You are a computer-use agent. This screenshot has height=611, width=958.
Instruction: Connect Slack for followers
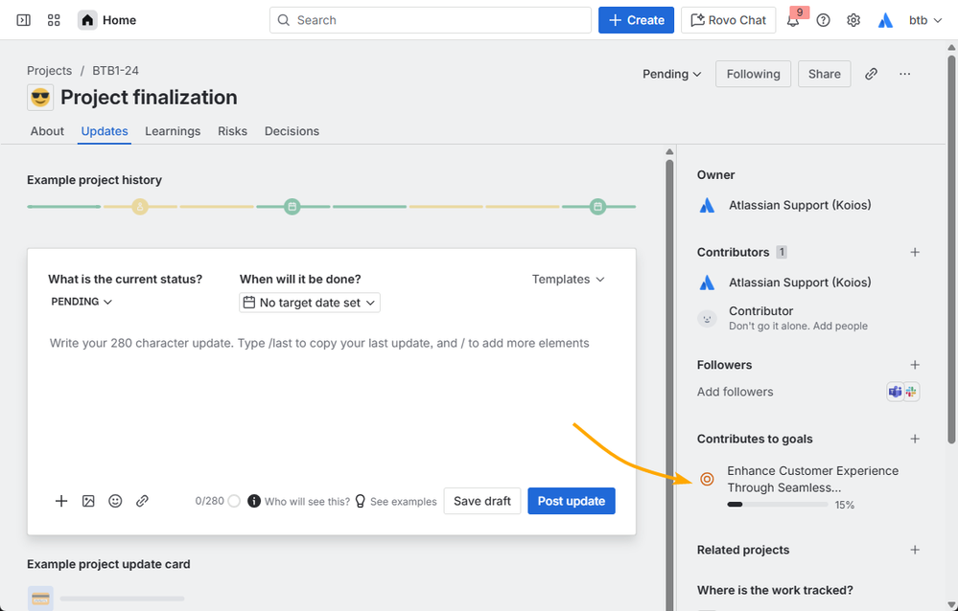(911, 392)
